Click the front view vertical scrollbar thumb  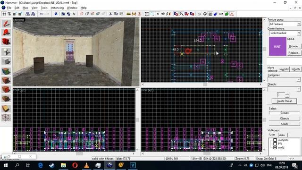click(x=137, y=119)
